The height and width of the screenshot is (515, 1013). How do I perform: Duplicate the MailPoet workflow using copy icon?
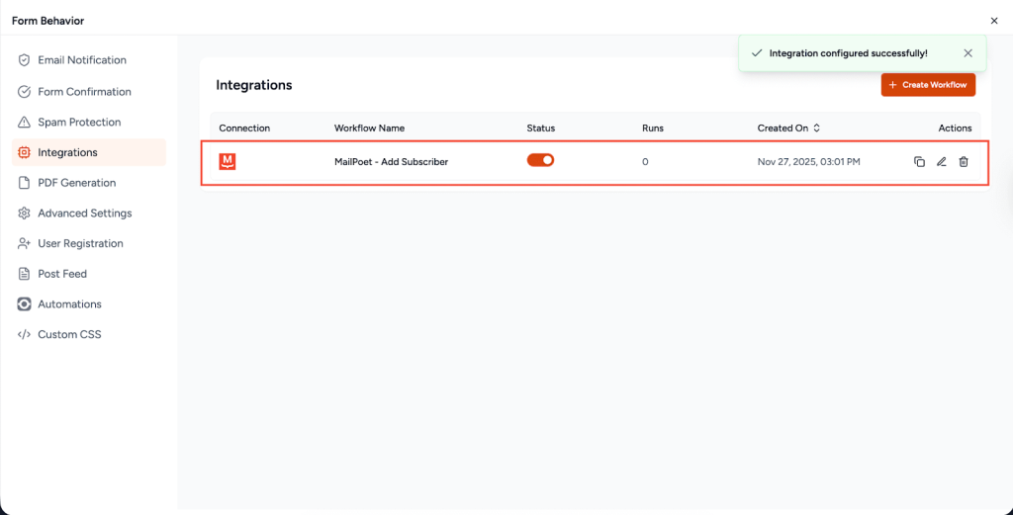[919, 162]
